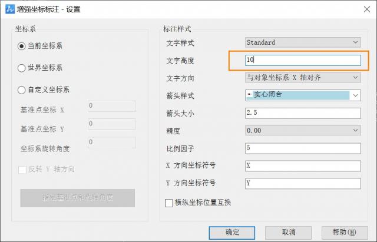Select the 当前坐标系 radio button
Viewport: 377px width, 242px height.
tap(22, 46)
